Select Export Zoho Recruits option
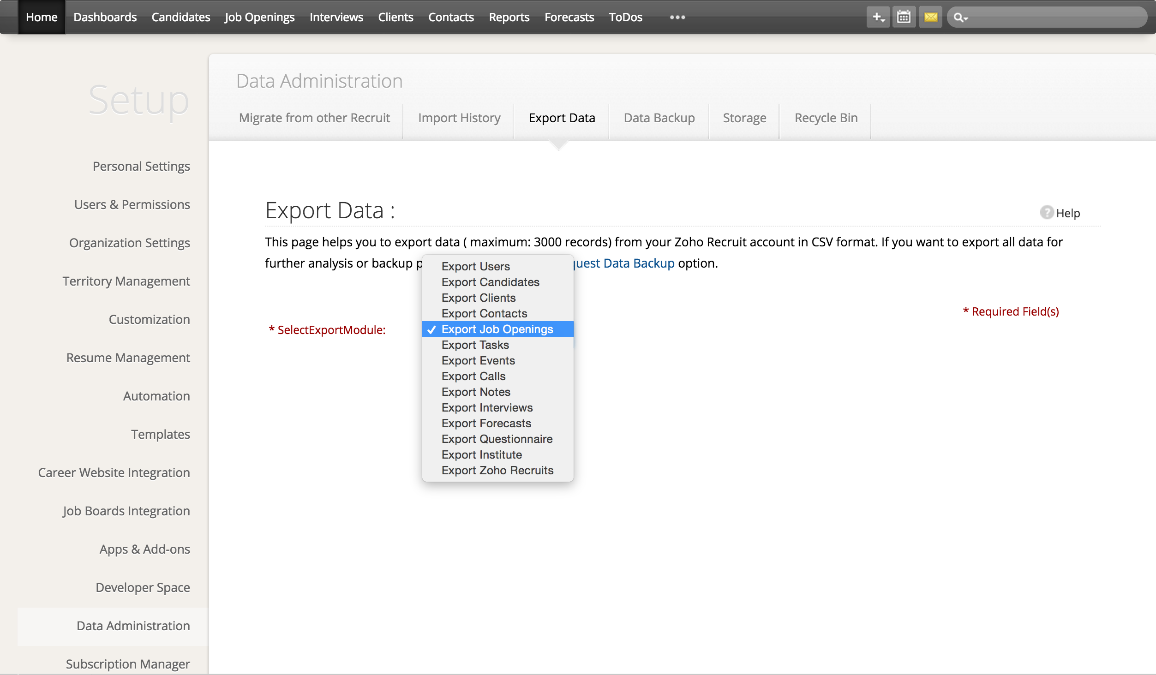The width and height of the screenshot is (1156, 675). tap(497, 470)
